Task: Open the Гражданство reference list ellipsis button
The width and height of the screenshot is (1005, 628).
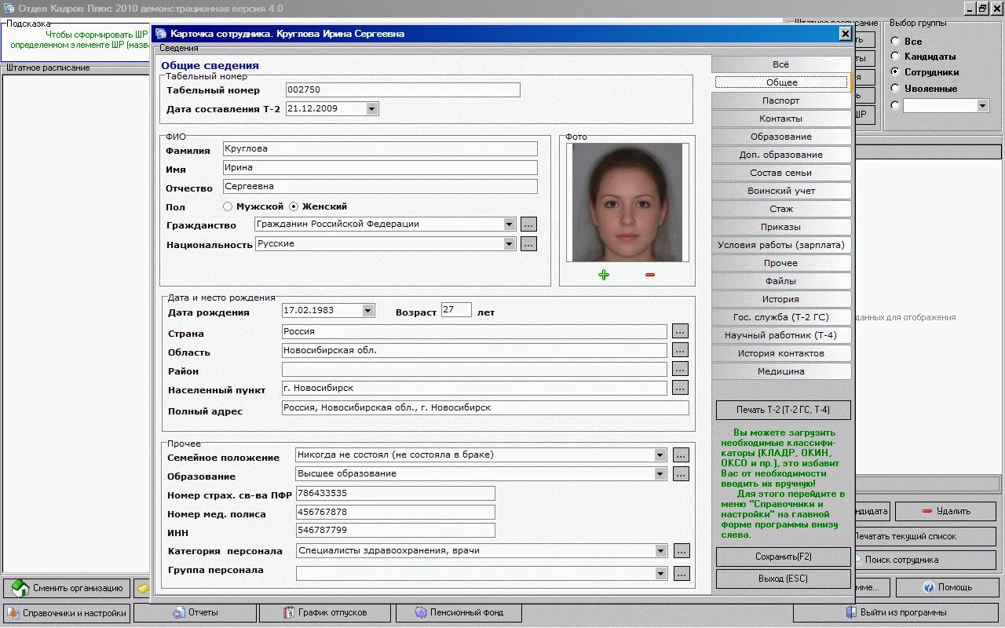Action: point(528,225)
